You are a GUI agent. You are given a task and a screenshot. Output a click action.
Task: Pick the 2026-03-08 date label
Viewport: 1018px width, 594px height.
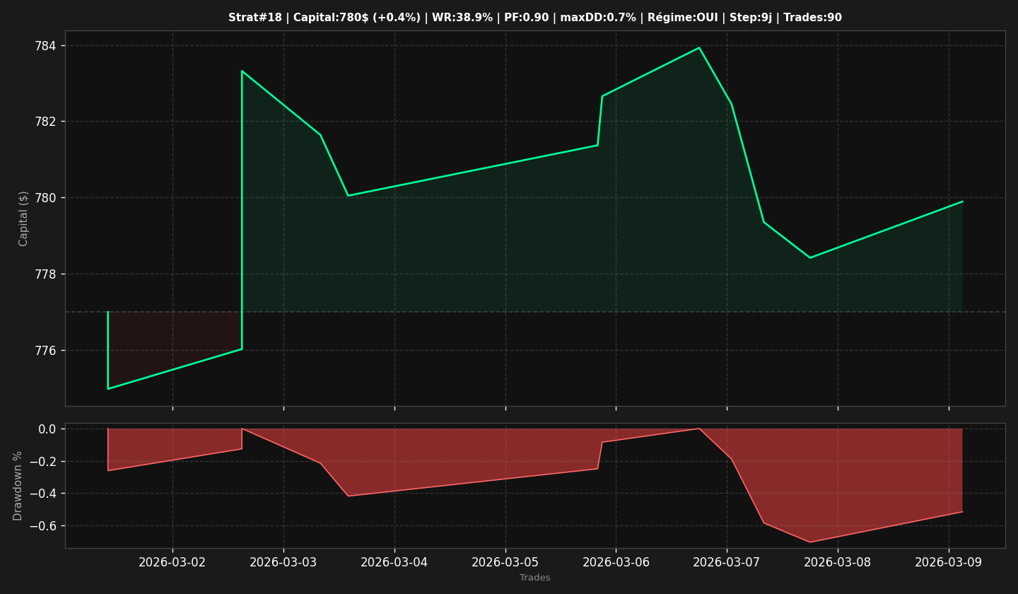pyautogui.click(x=838, y=562)
